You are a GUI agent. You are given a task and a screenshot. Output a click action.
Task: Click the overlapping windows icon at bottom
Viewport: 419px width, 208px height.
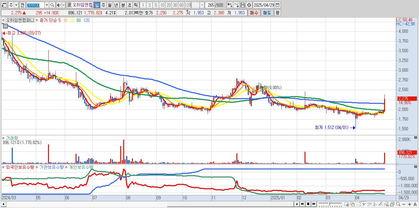[353, 204]
